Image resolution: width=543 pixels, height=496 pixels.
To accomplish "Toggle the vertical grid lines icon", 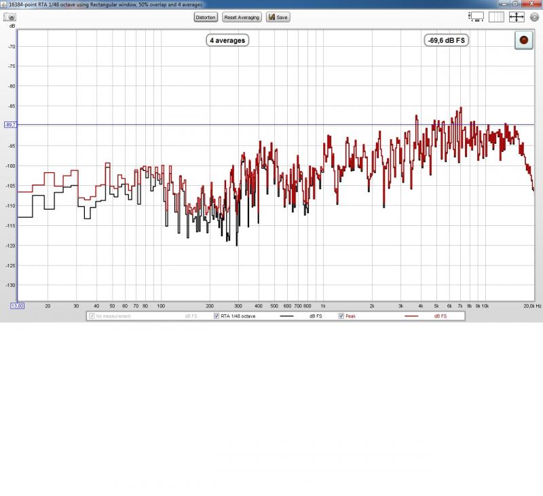I will coord(496,17).
